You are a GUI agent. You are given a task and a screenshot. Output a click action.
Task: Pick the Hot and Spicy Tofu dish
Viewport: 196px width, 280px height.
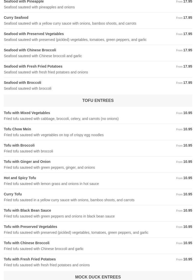tap(20, 178)
